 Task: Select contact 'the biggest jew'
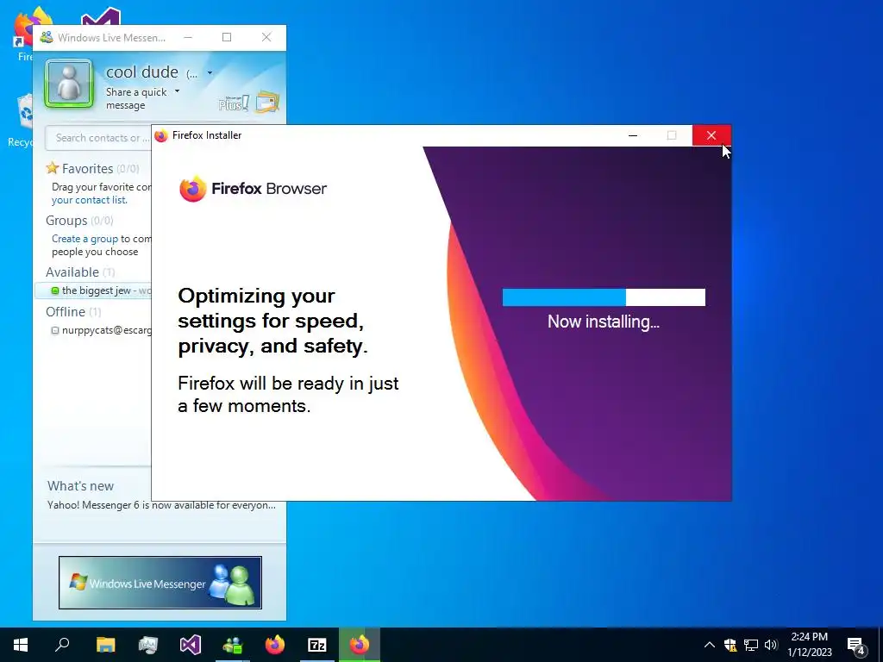pos(93,290)
